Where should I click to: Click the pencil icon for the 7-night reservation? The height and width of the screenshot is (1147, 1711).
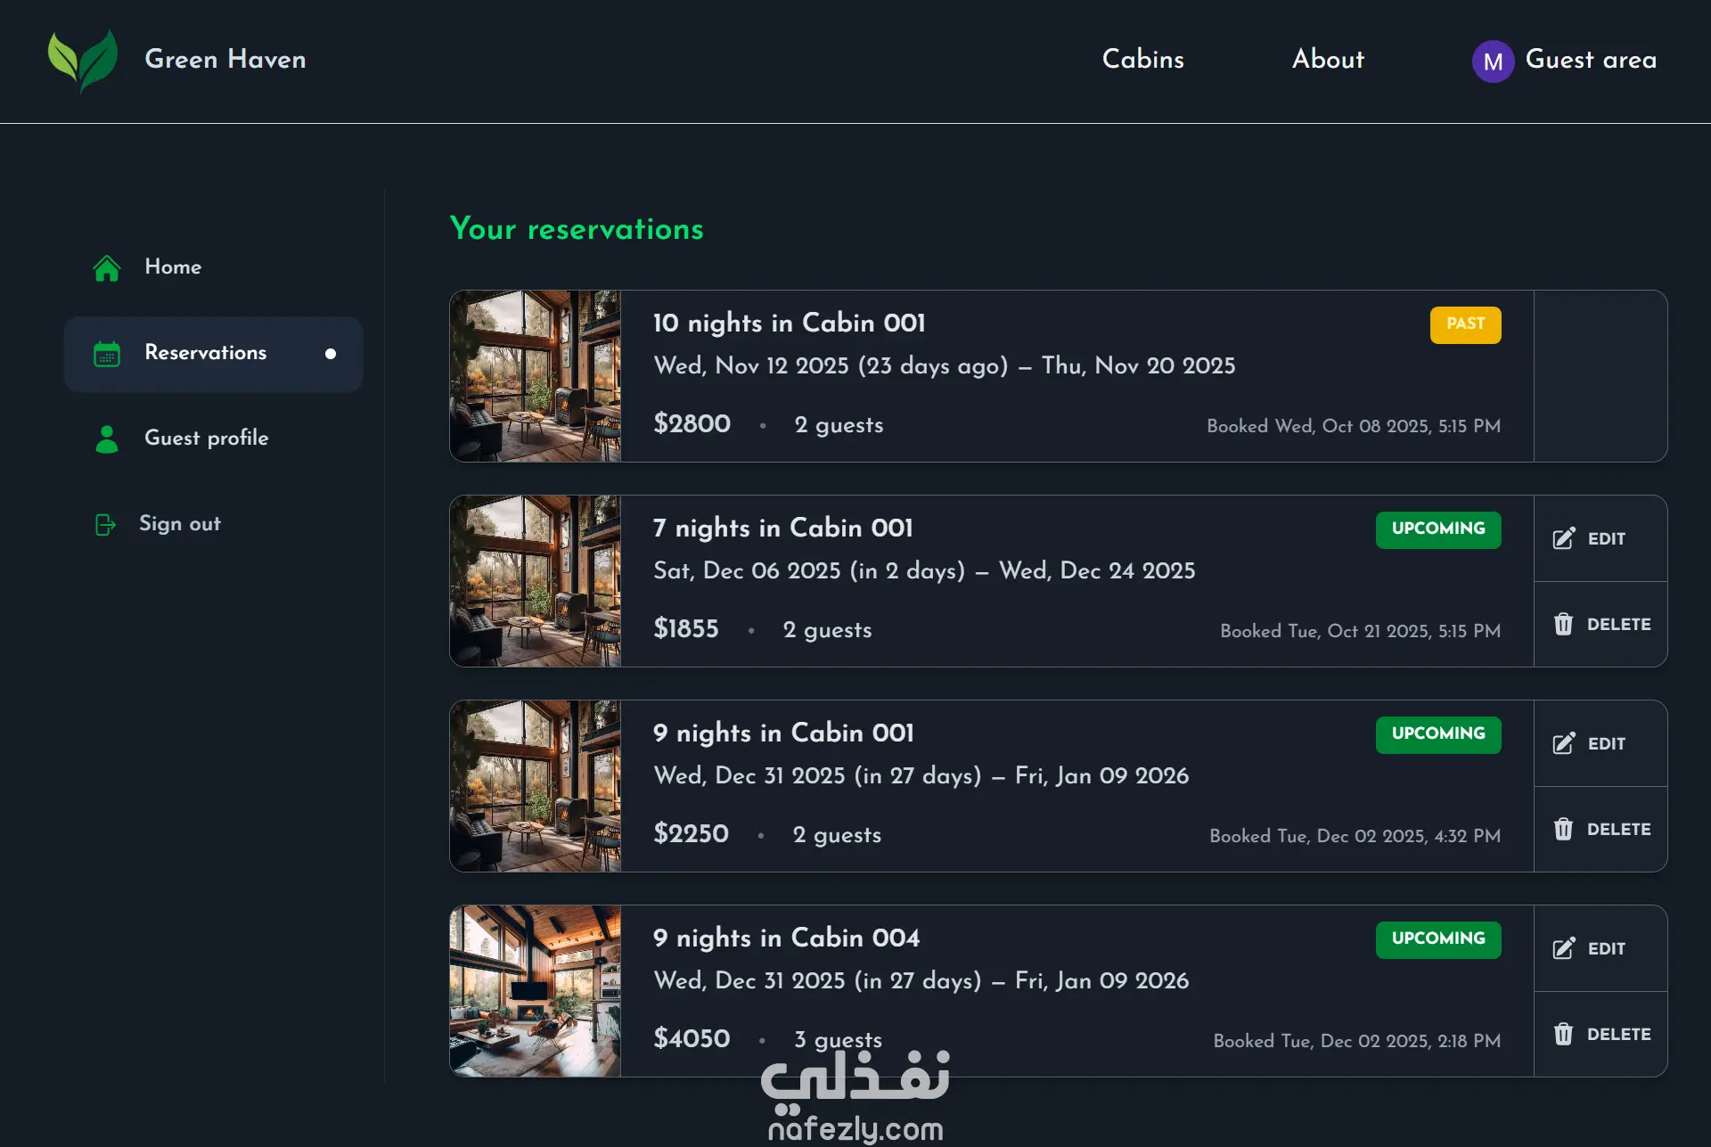pyautogui.click(x=1564, y=539)
